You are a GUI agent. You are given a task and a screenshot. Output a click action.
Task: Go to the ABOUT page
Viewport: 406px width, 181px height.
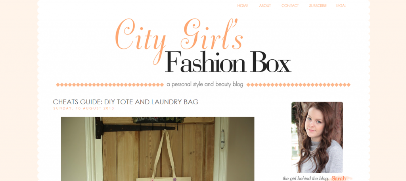[x=265, y=6]
